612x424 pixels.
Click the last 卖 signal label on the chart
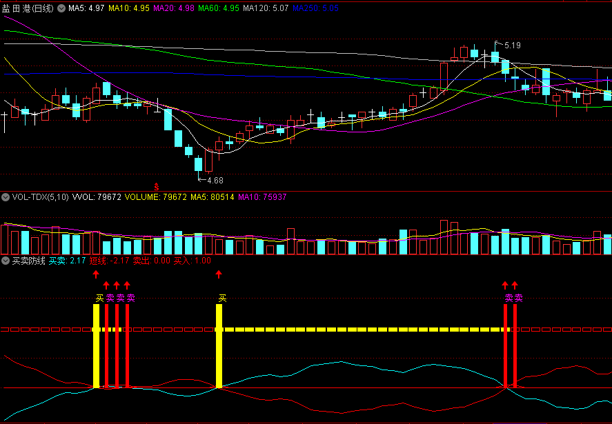[519, 298]
